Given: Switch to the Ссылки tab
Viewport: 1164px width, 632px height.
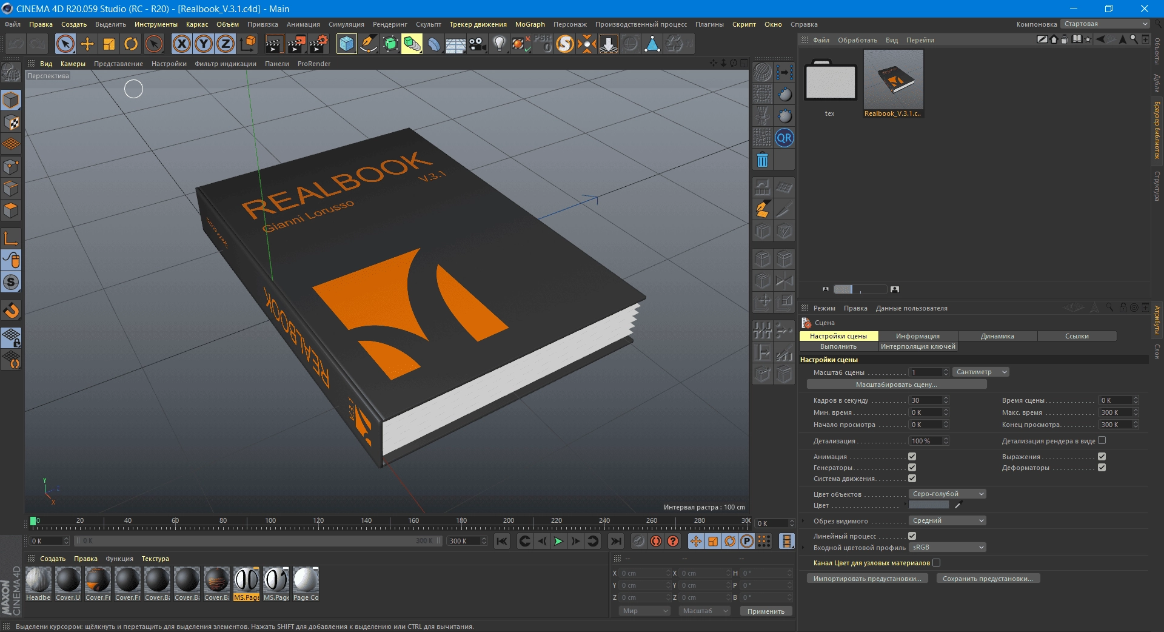Looking at the screenshot, I should coord(1077,336).
